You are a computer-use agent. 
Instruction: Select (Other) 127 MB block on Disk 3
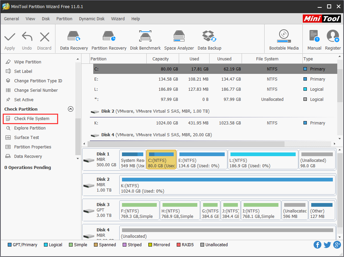(322, 210)
